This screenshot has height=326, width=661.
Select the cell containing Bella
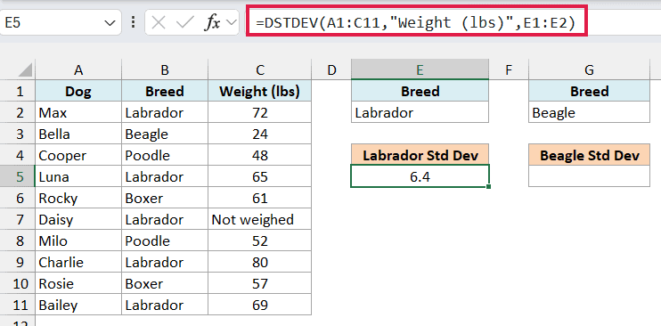[78, 134]
